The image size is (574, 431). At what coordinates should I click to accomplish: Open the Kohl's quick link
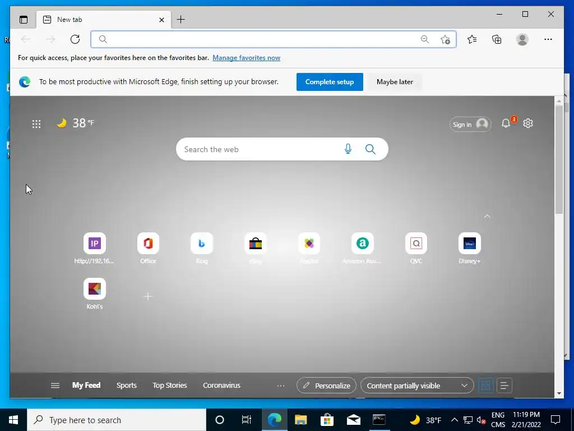[94, 294]
